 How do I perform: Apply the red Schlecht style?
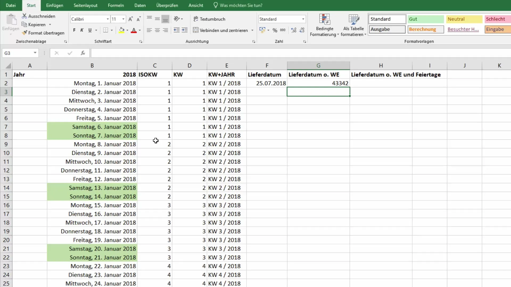(x=498, y=19)
